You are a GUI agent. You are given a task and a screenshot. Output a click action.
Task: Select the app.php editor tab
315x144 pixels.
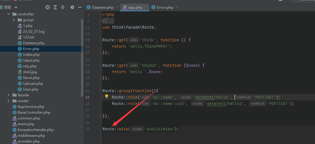point(135,8)
